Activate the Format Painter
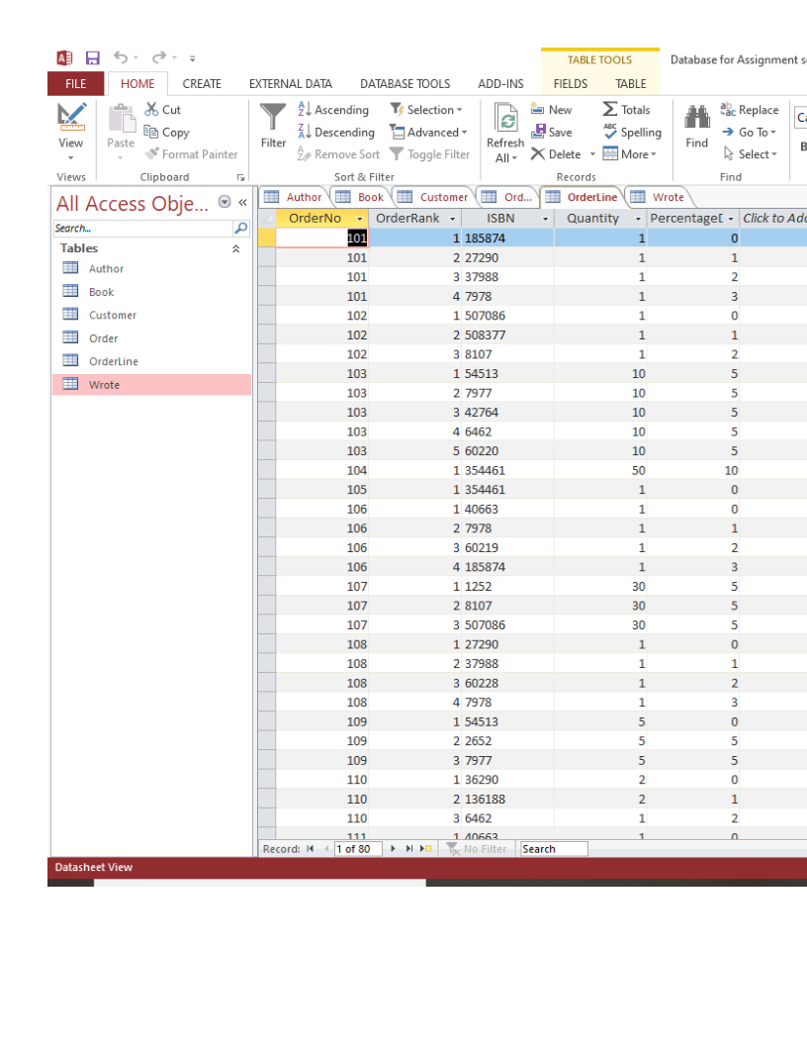This screenshot has width=807, height=1045. pyautogui.click(x=192, y=153)
